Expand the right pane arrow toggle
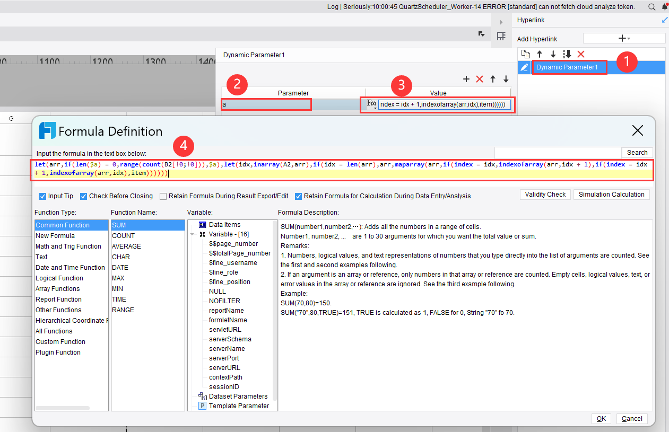Viewport: 669px width, 432px height. click(501, 22)
